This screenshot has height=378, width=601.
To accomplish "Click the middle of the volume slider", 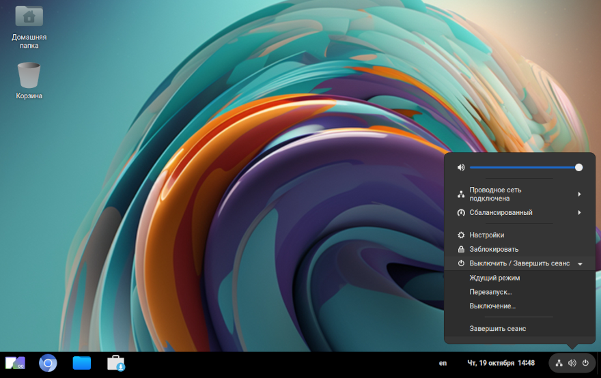I will pos(525,167).
